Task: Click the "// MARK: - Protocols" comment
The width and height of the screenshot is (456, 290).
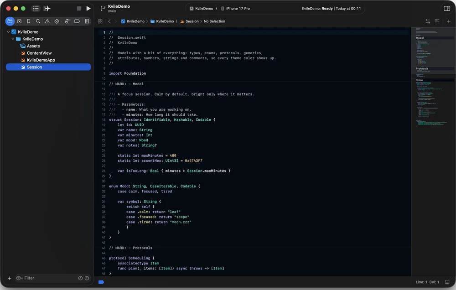Action: pyautogui.click(x=130, y=248)
